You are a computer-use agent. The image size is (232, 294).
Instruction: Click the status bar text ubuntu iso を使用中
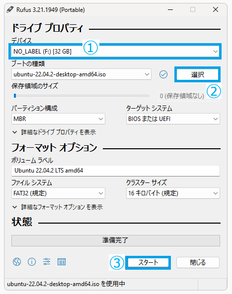(66, 284)
